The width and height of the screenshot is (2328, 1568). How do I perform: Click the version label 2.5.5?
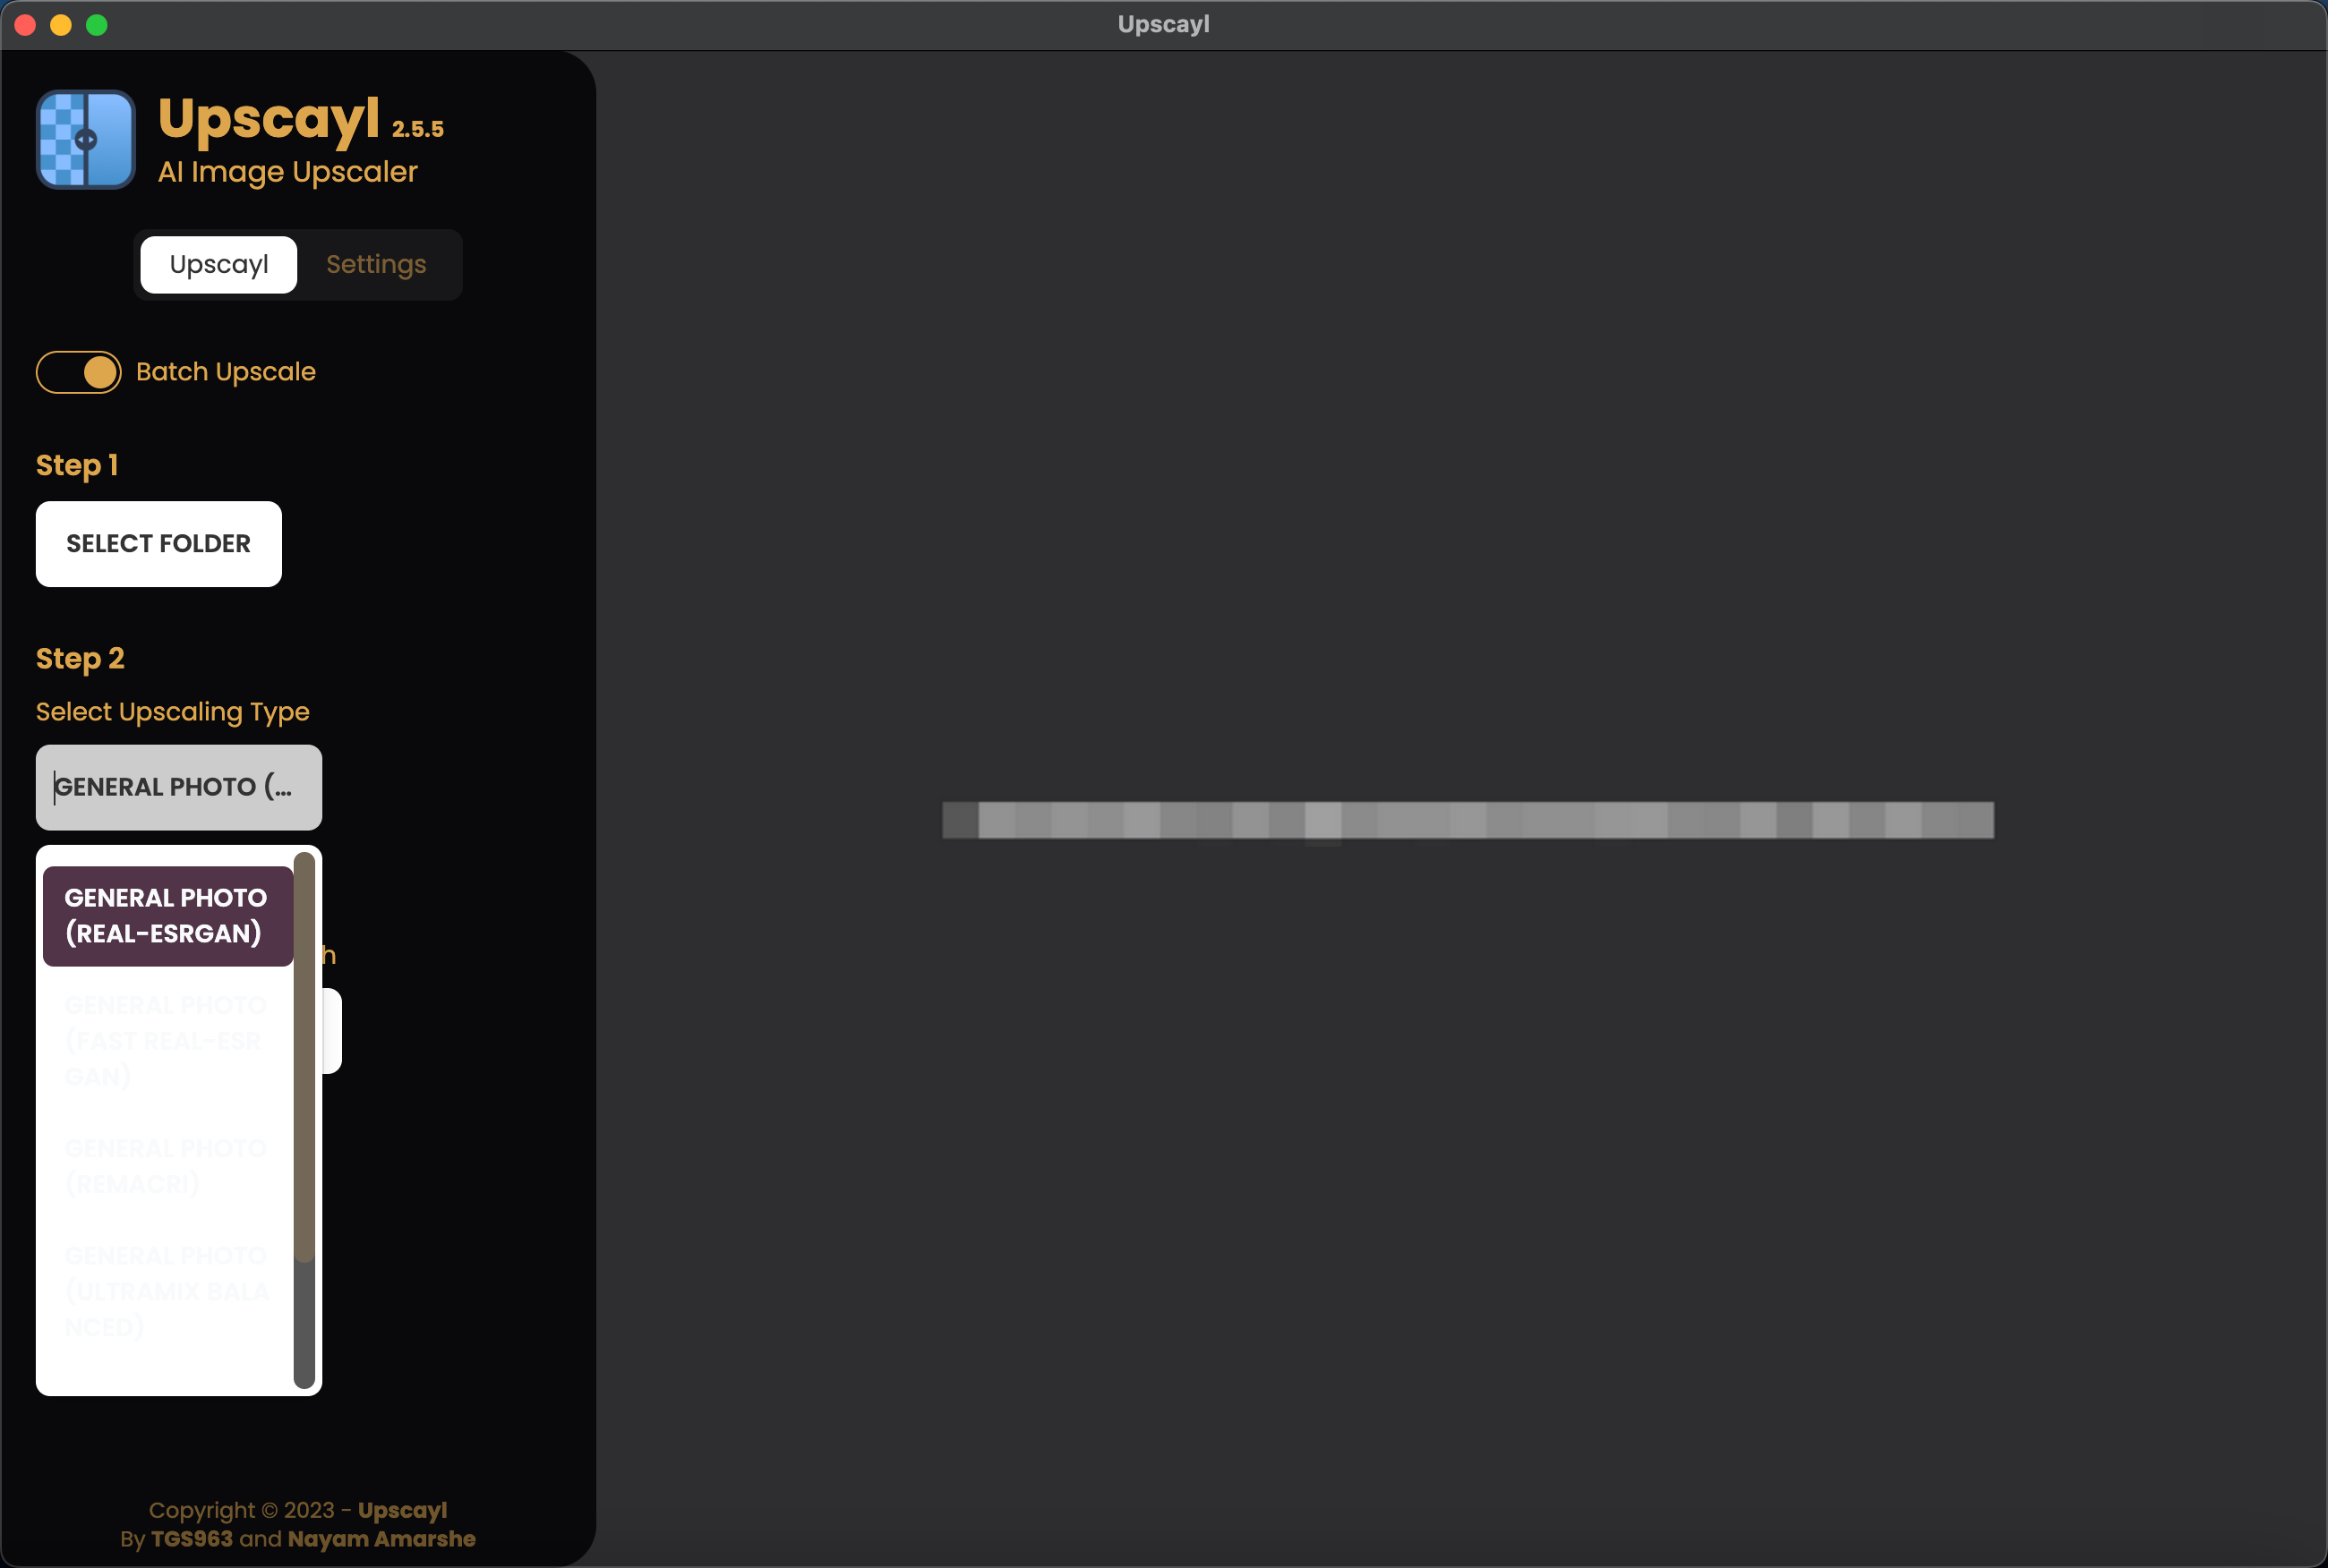[x=417, y=130]
